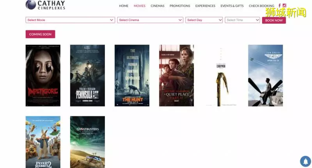Open the Select Cinema dropdown
The width and height of the screenshot is (312, 168).
coord(150,20)
